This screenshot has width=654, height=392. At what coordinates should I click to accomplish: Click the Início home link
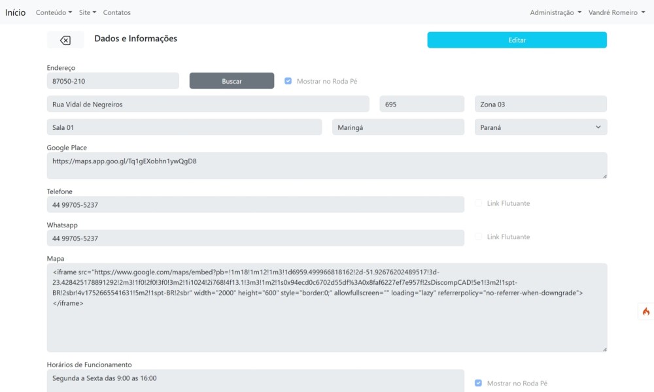16,12
